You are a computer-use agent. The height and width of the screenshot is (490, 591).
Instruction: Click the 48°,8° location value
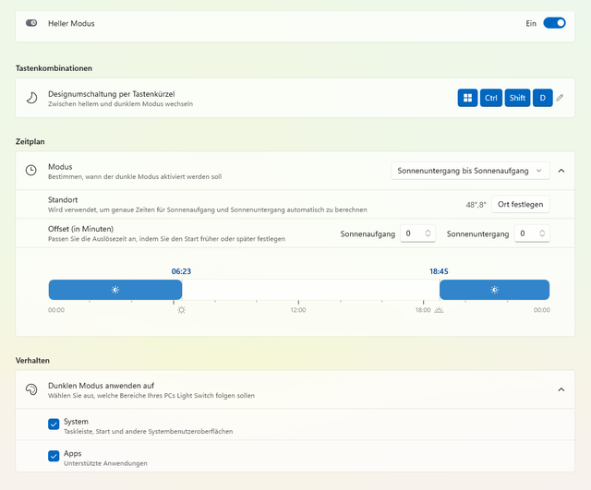pos(476,205)
